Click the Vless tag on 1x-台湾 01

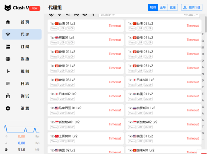[54, 29]
